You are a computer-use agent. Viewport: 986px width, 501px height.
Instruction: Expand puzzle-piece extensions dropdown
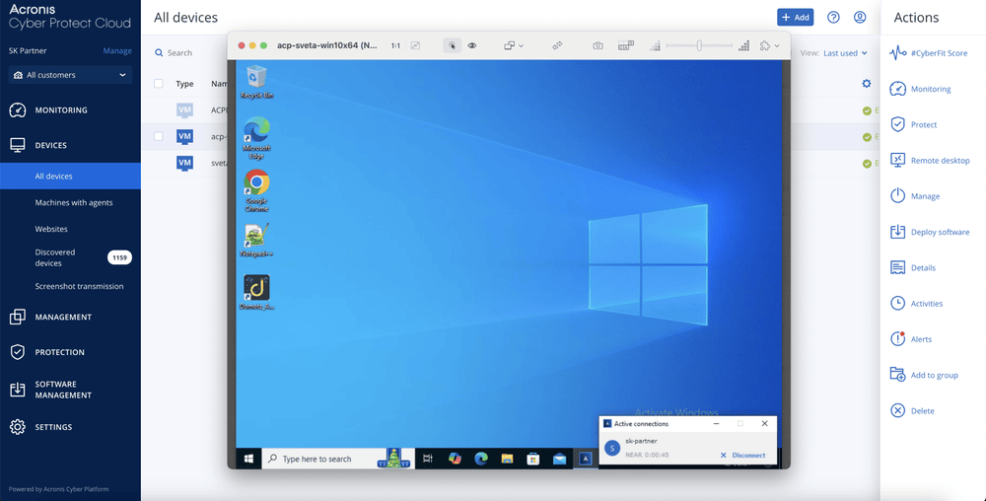tap(769, 46)
